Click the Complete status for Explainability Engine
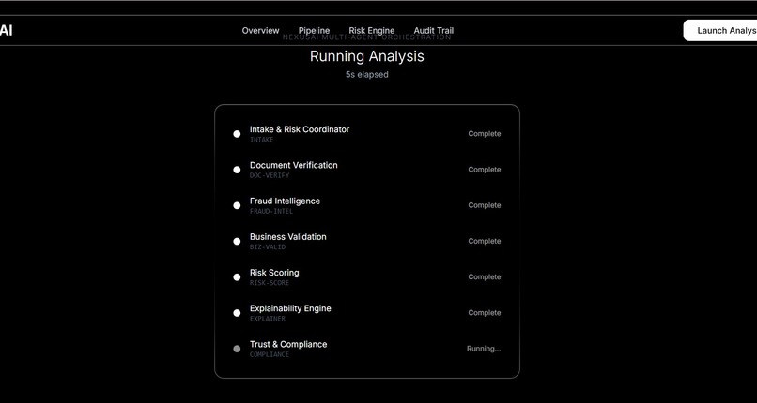Image resolution: width=757 pixels, height=403 pixels. [485, 312]
